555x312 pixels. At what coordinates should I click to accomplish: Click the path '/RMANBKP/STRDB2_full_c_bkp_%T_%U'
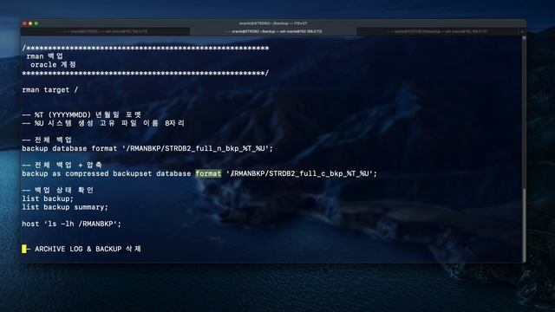[x=299, y=173]
